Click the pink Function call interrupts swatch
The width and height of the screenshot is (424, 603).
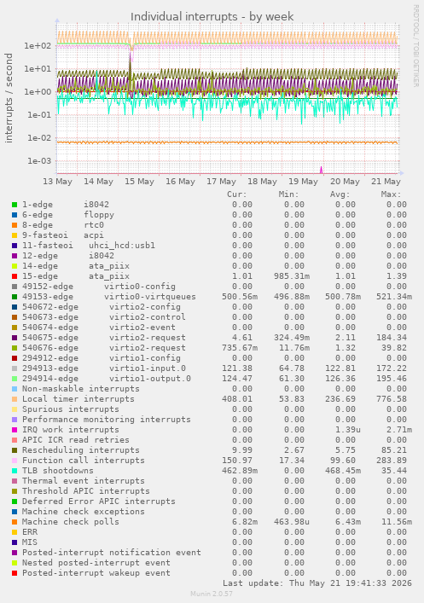click(15, 461)
